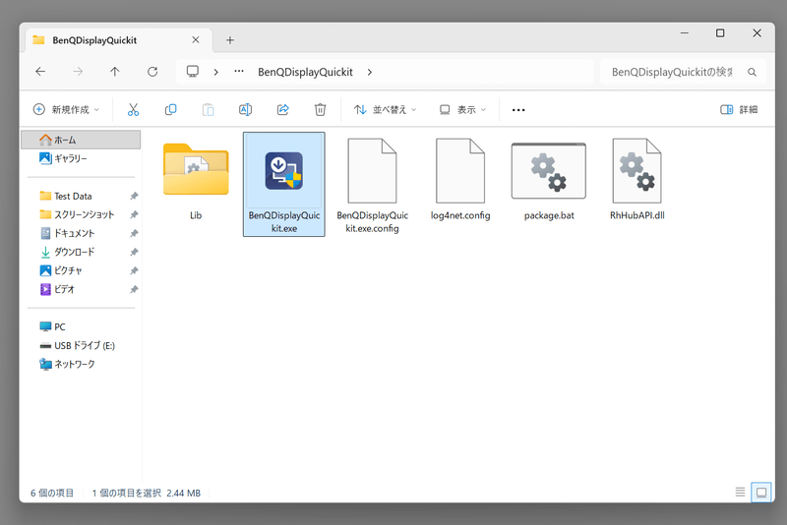Select the BenQDisplayQuickit.exe application icon

283,171
